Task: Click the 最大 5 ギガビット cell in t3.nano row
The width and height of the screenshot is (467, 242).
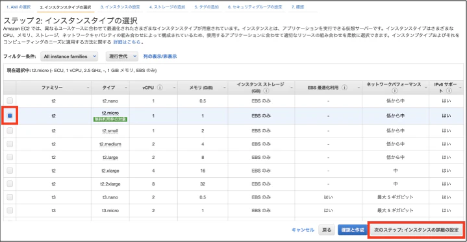Action: [395, 197]
